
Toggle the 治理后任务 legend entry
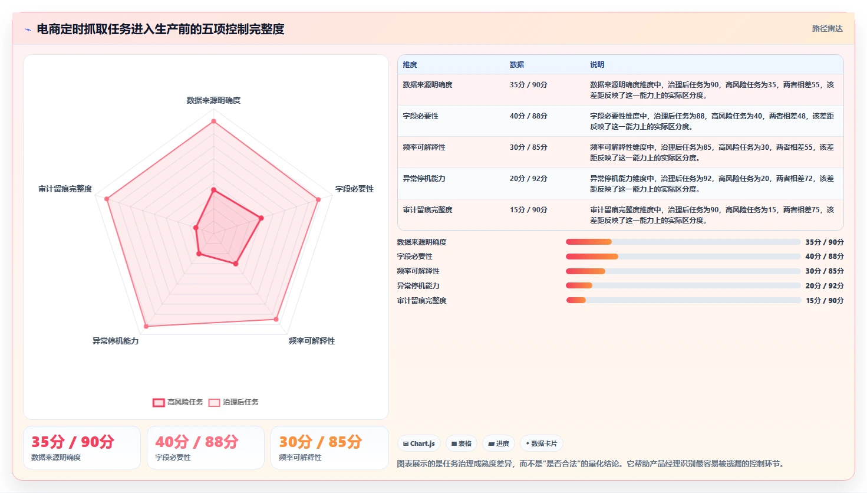(x=233, y=402)
